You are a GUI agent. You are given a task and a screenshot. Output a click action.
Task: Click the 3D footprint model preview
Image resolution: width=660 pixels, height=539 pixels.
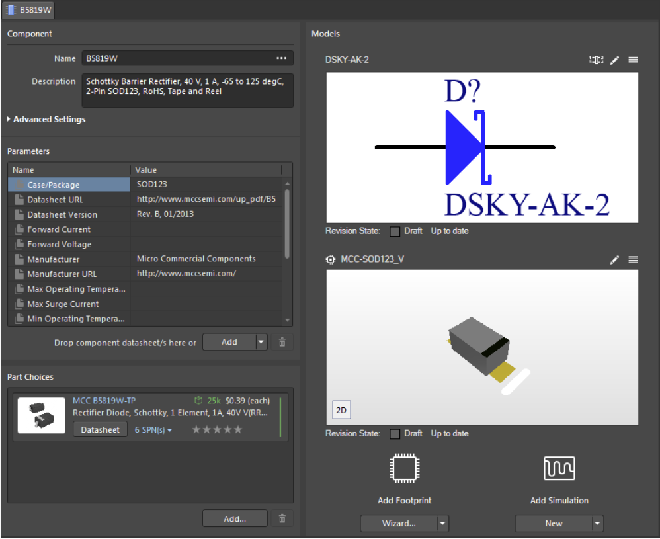pos(482,347)
